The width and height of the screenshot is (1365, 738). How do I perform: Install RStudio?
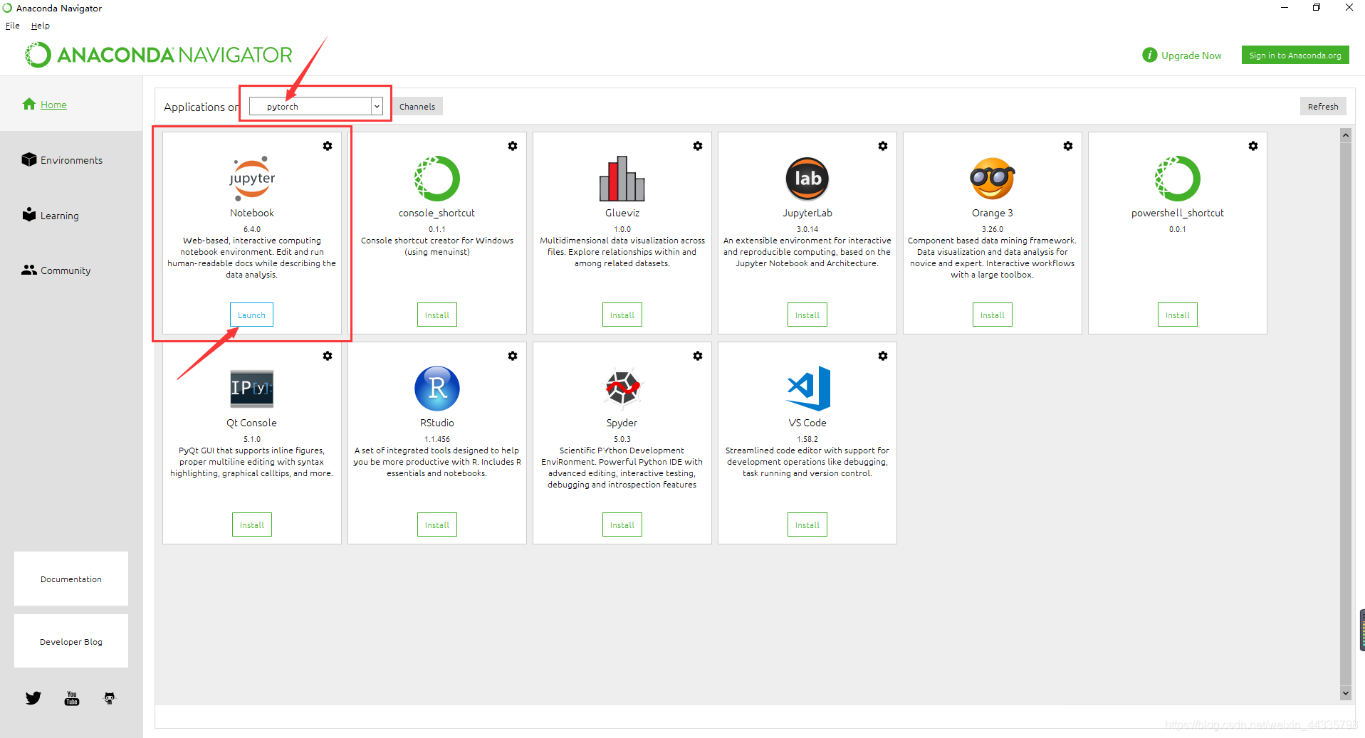pyautogui.click(x=437, y=524)
